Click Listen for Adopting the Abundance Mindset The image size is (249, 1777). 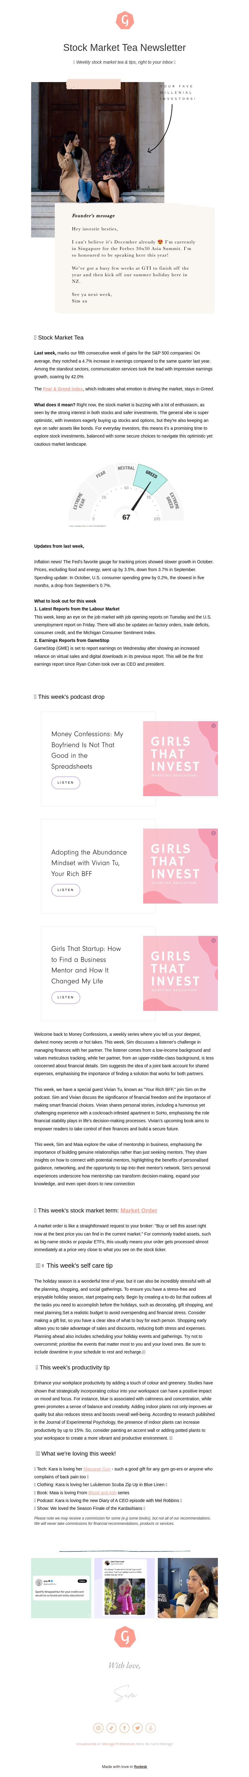coord(65,890)
